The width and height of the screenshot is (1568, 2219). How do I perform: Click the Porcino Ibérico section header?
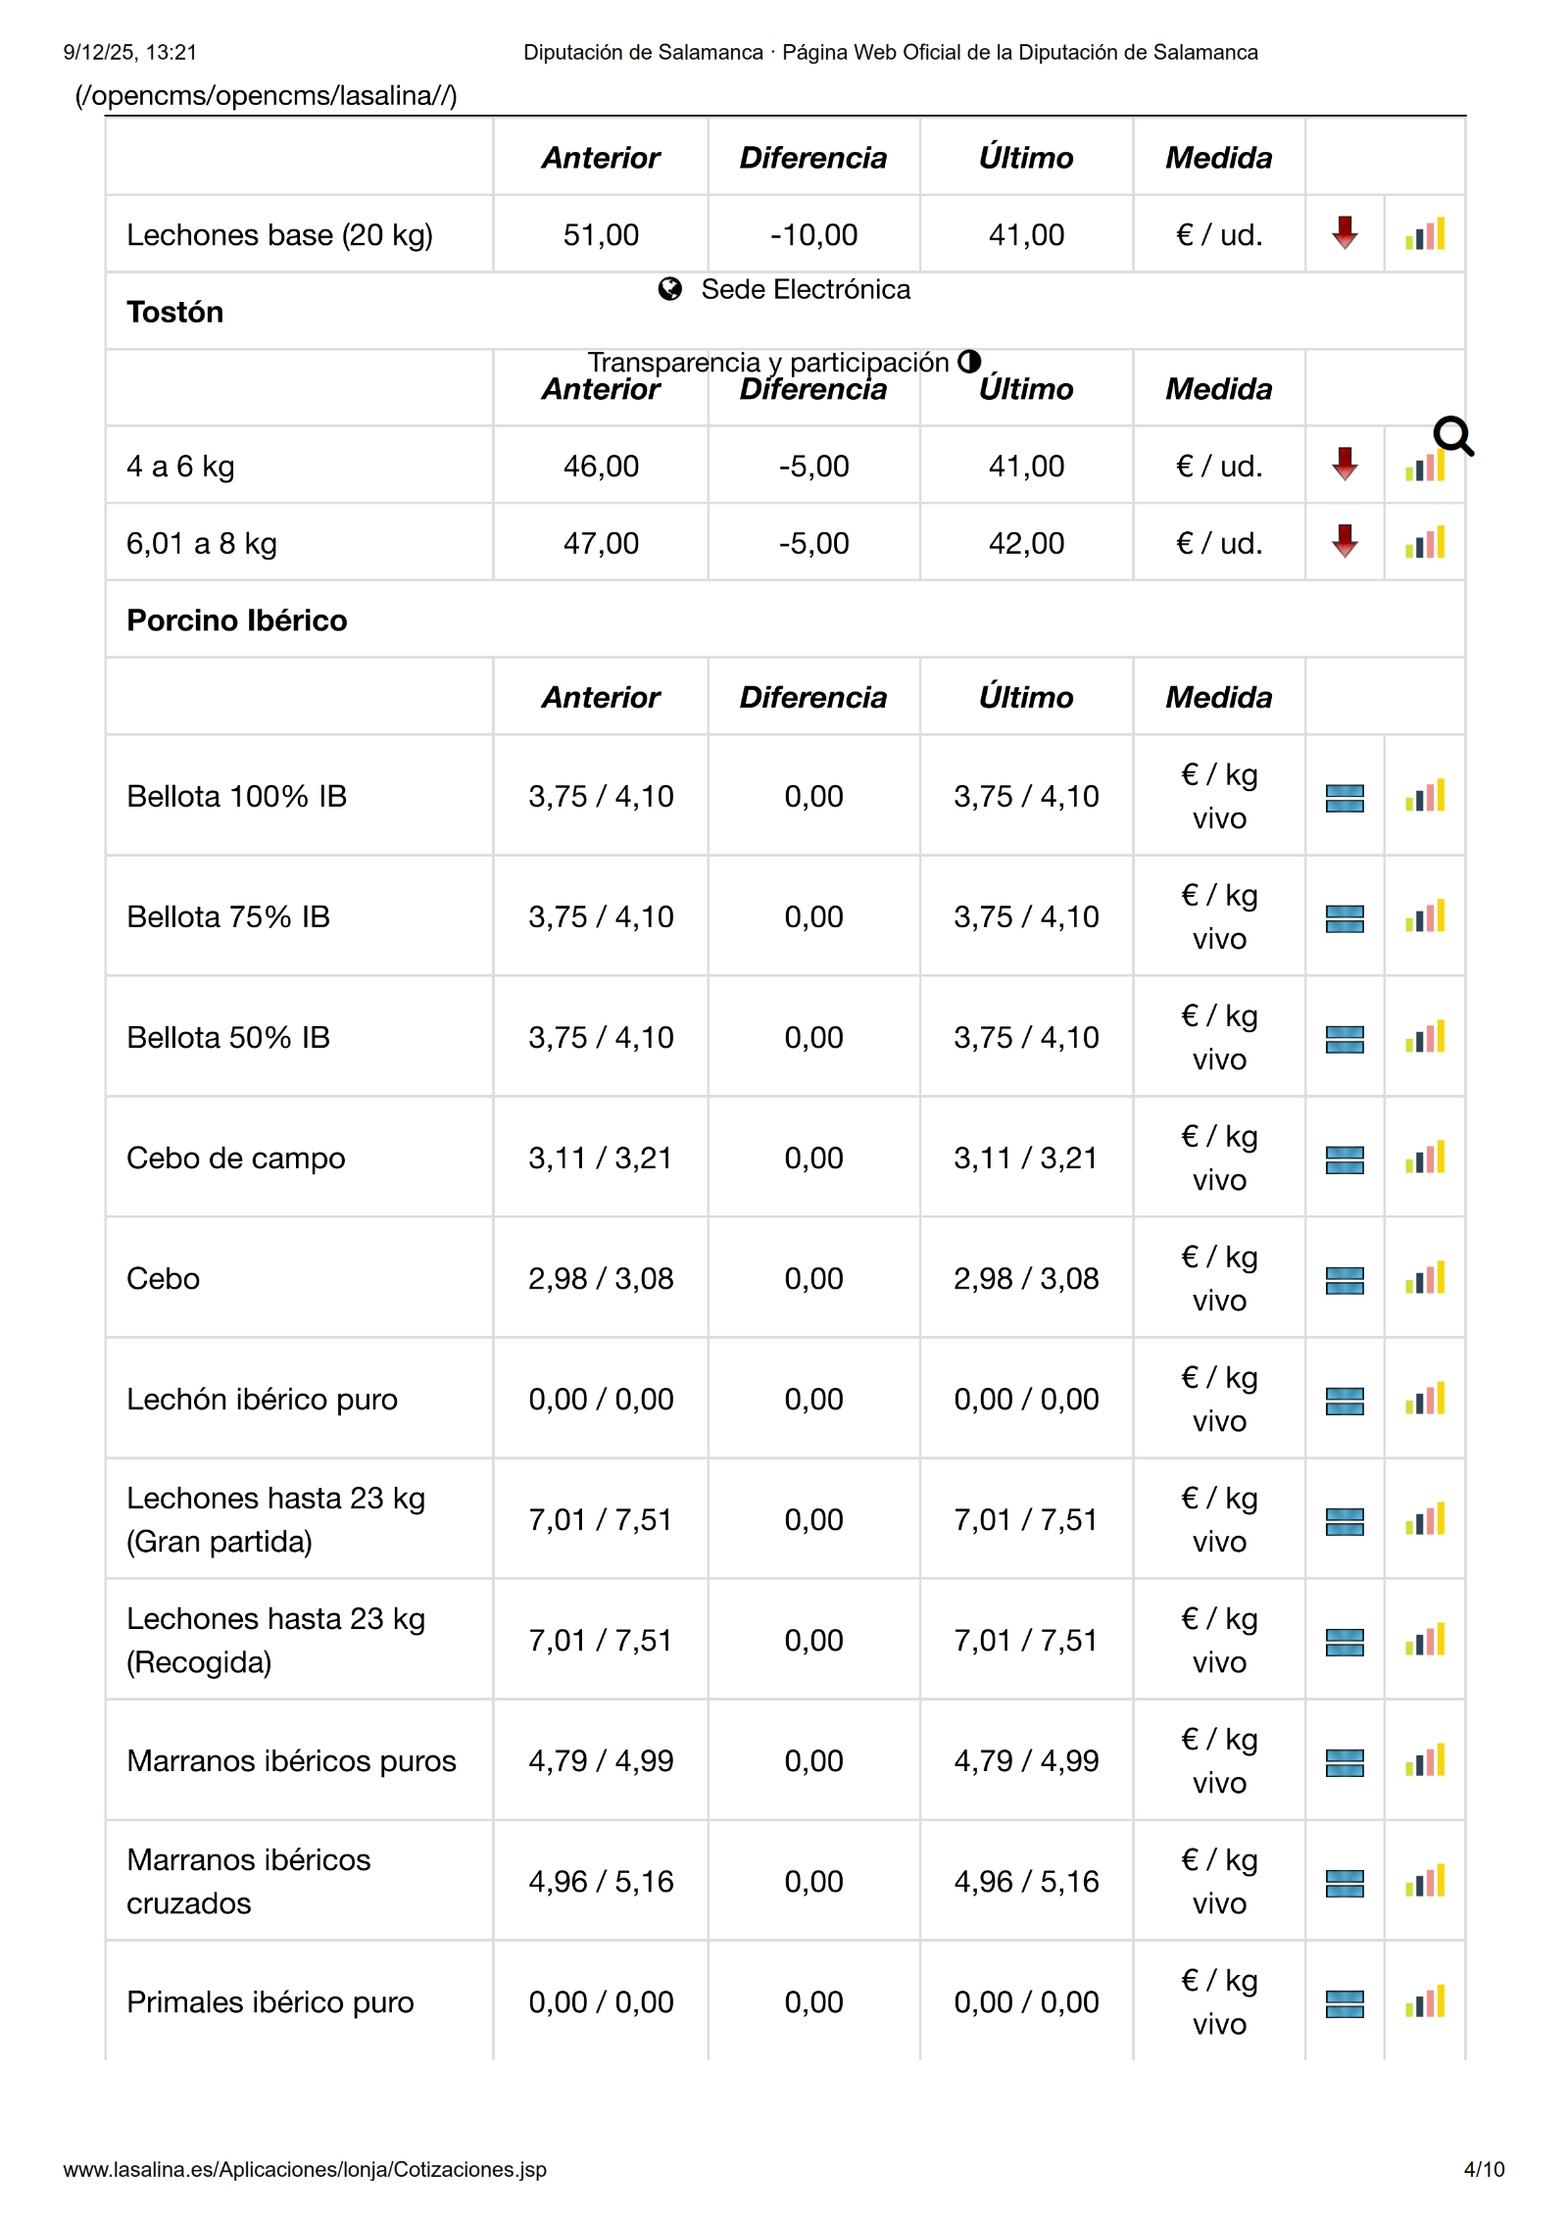click(237, 620)
